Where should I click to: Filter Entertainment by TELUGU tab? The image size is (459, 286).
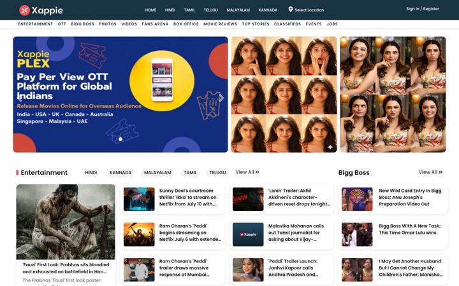click(x=217, y=172)
